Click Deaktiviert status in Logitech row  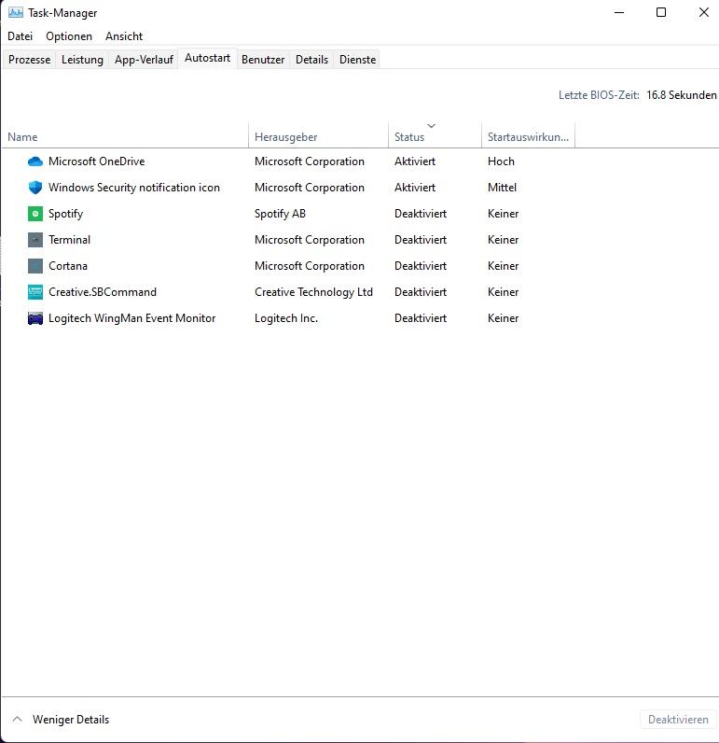(421, 318)
